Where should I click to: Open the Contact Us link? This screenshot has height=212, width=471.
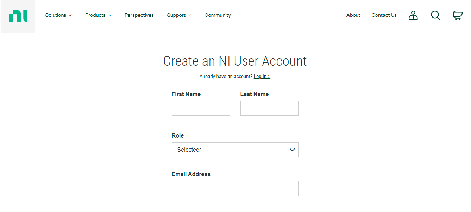coord(384,15)
